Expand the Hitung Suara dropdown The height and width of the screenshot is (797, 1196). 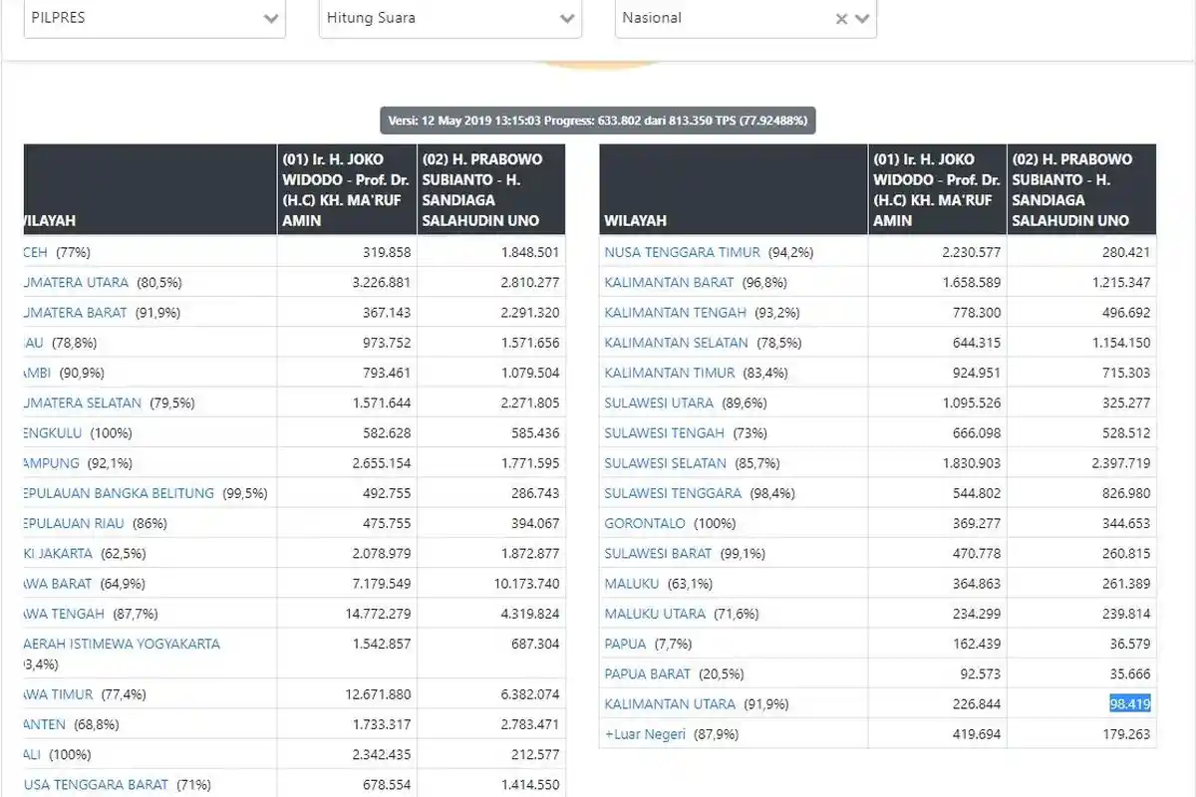[x=450, y=18]
